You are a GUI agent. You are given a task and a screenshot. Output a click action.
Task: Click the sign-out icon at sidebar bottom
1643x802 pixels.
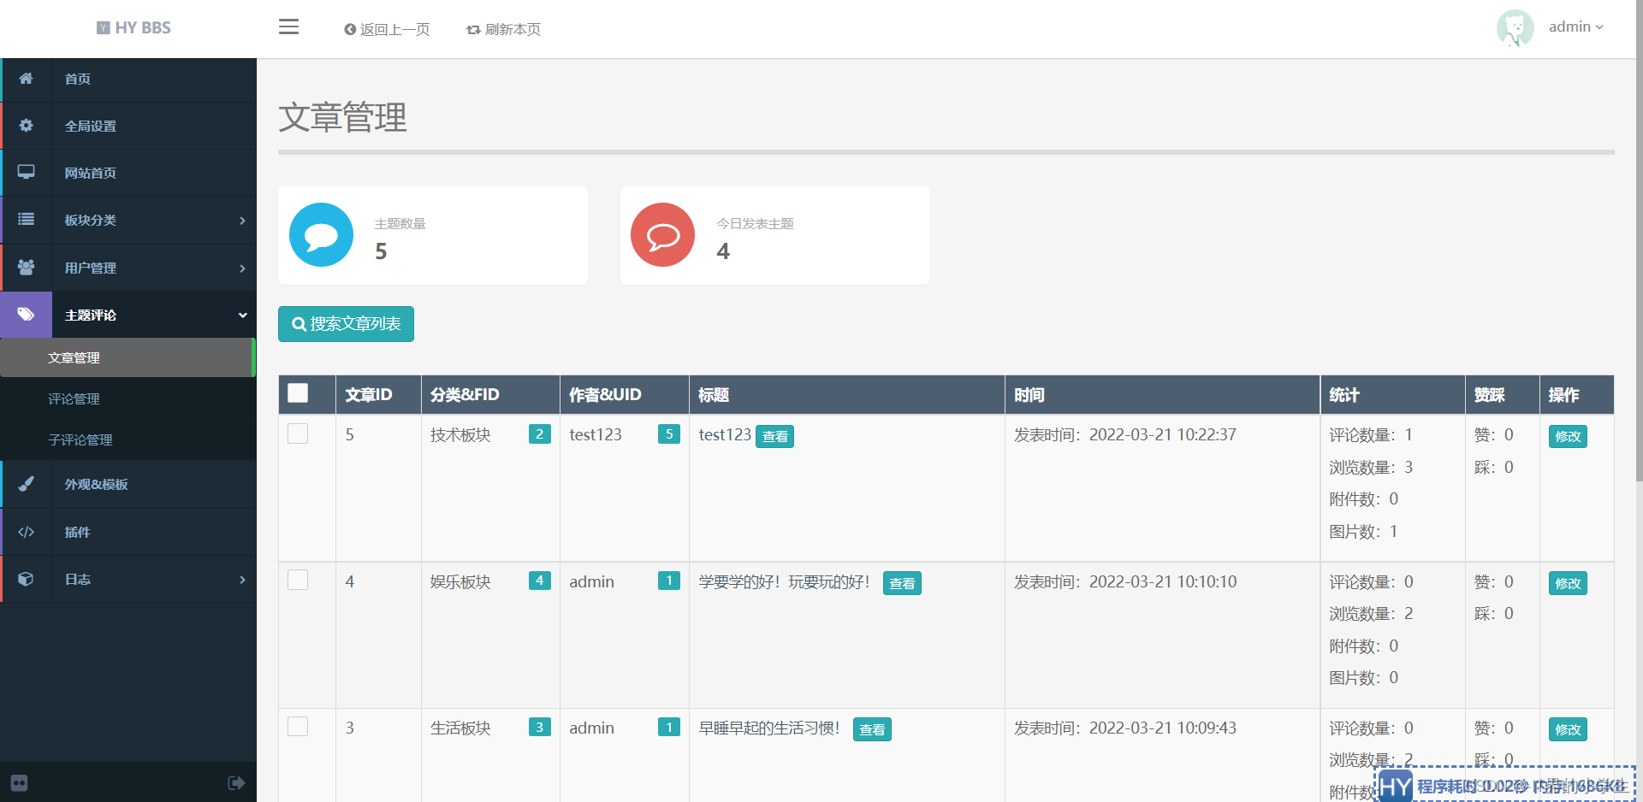coord(236,783)
